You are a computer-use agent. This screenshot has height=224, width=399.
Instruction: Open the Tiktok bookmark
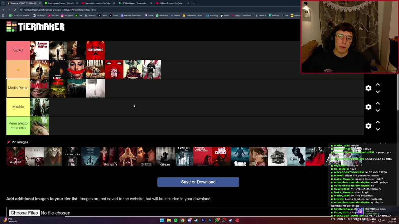(103, 16)
